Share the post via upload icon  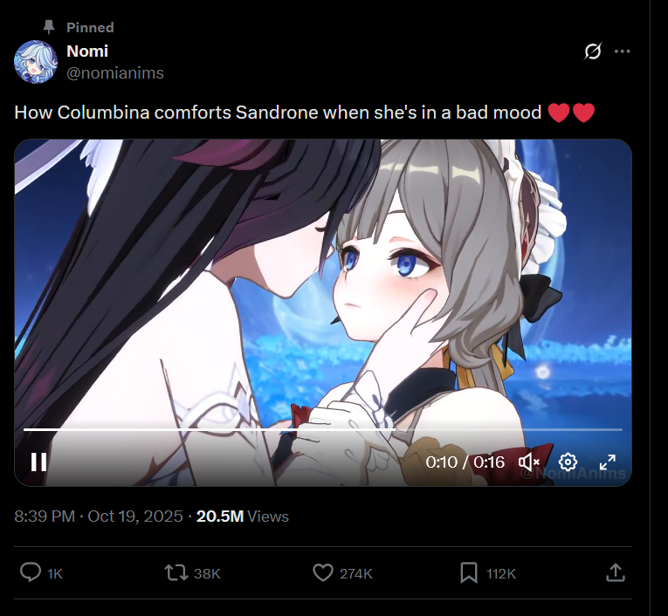coord(616,572)
